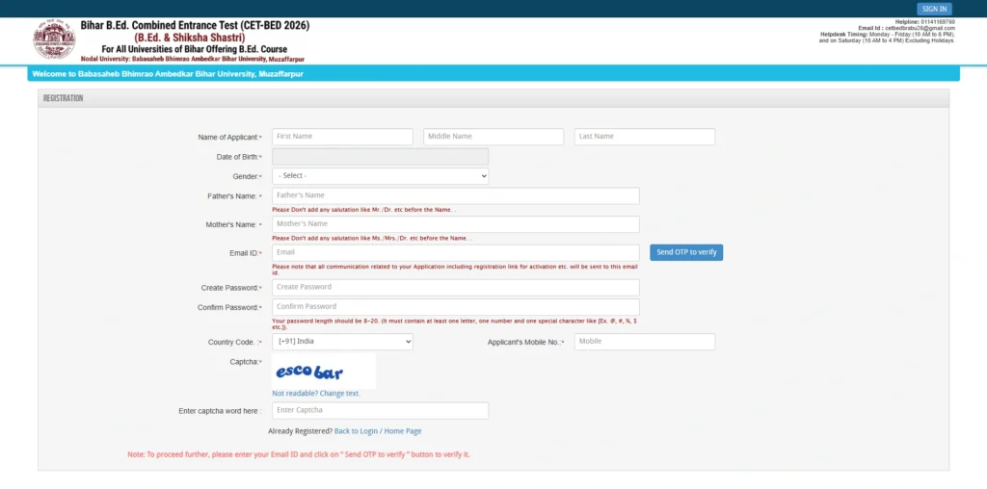Focus the Middle Name field

click(493, 137)
